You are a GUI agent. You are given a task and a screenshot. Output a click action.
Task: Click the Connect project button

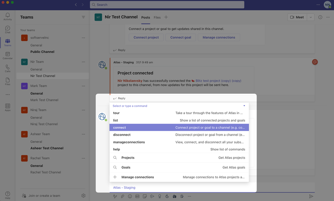point(146,37)
